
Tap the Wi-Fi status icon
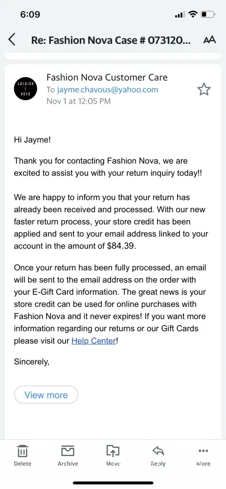pos(193,14)
